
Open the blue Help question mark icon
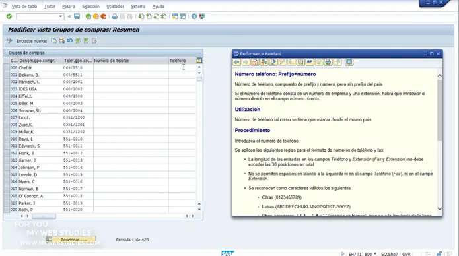194,16
